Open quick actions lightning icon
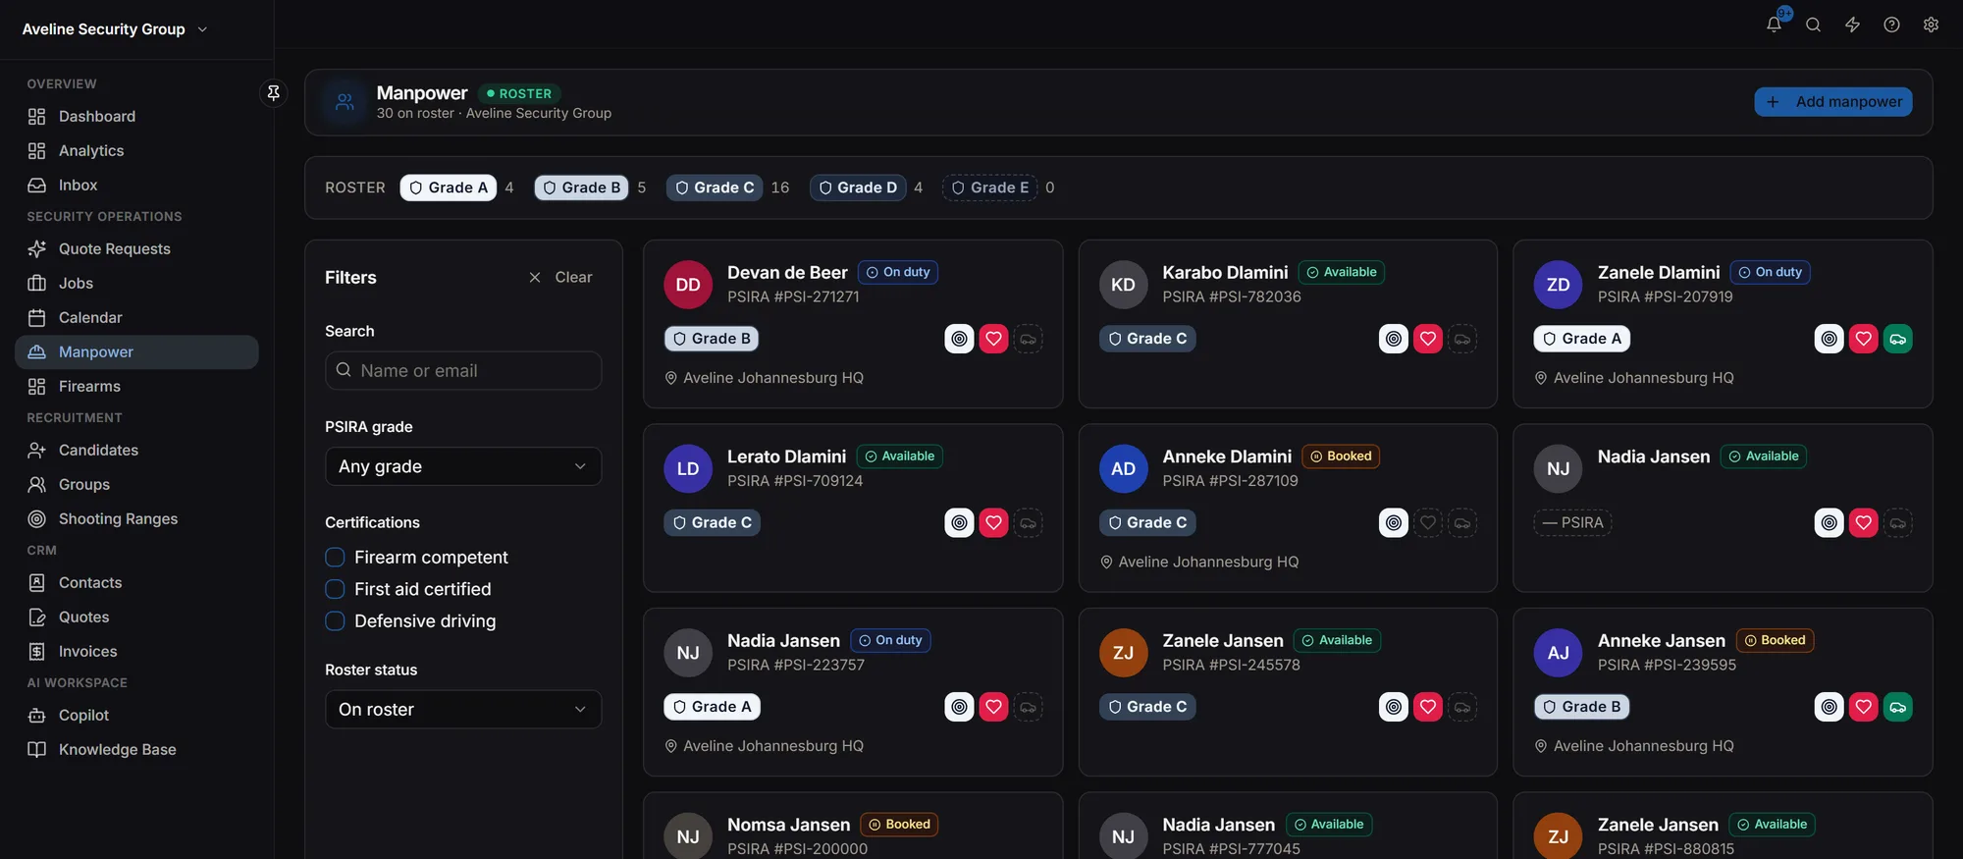The image size is (1963, 859). pos(1852,25)
